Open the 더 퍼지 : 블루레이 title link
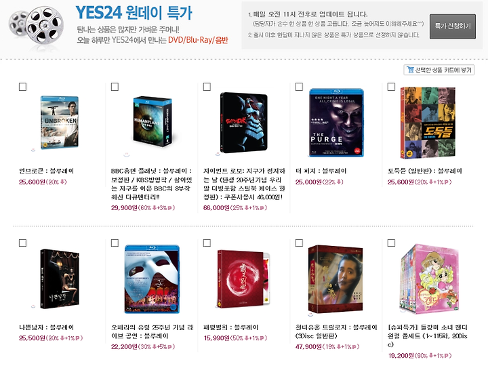 coord(321,171)
